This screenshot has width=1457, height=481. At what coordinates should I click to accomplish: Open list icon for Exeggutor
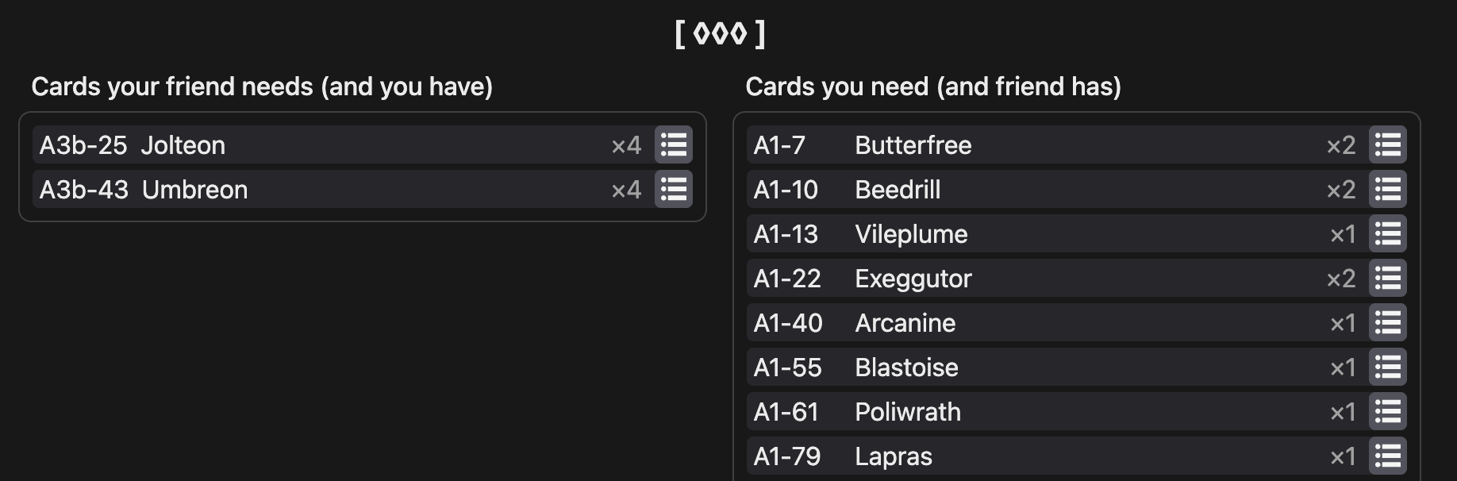tap(1388, 279)
